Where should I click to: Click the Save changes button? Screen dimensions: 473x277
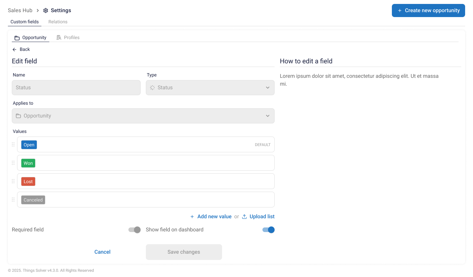[x=184, y=252]
